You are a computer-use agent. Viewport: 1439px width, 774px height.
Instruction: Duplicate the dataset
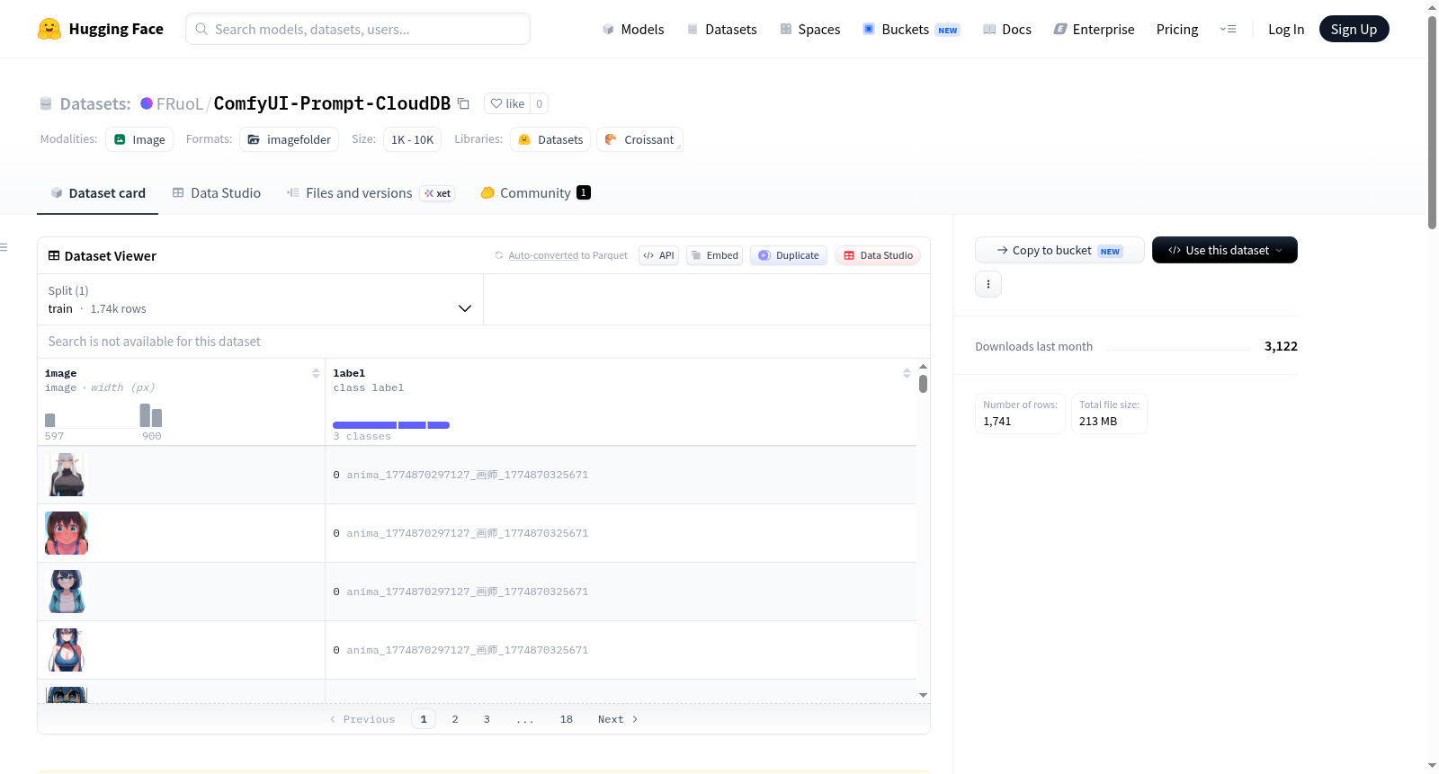click(x=788, y=255)
